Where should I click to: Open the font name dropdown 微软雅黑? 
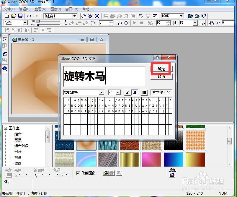coord(102,92)
